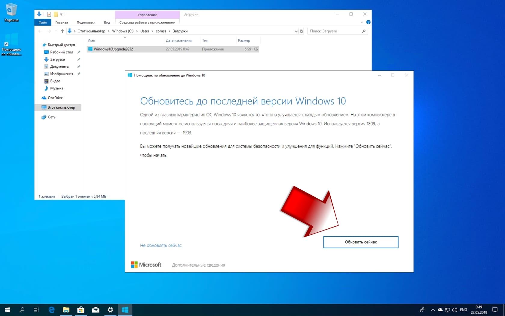Screen dimensions: 505x316
Task: Select the Windows10Upgrade9252 file
Action: [113, 49]
